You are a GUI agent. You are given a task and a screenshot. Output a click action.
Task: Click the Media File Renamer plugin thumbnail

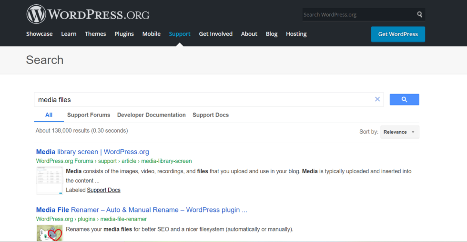pos(50,233)
